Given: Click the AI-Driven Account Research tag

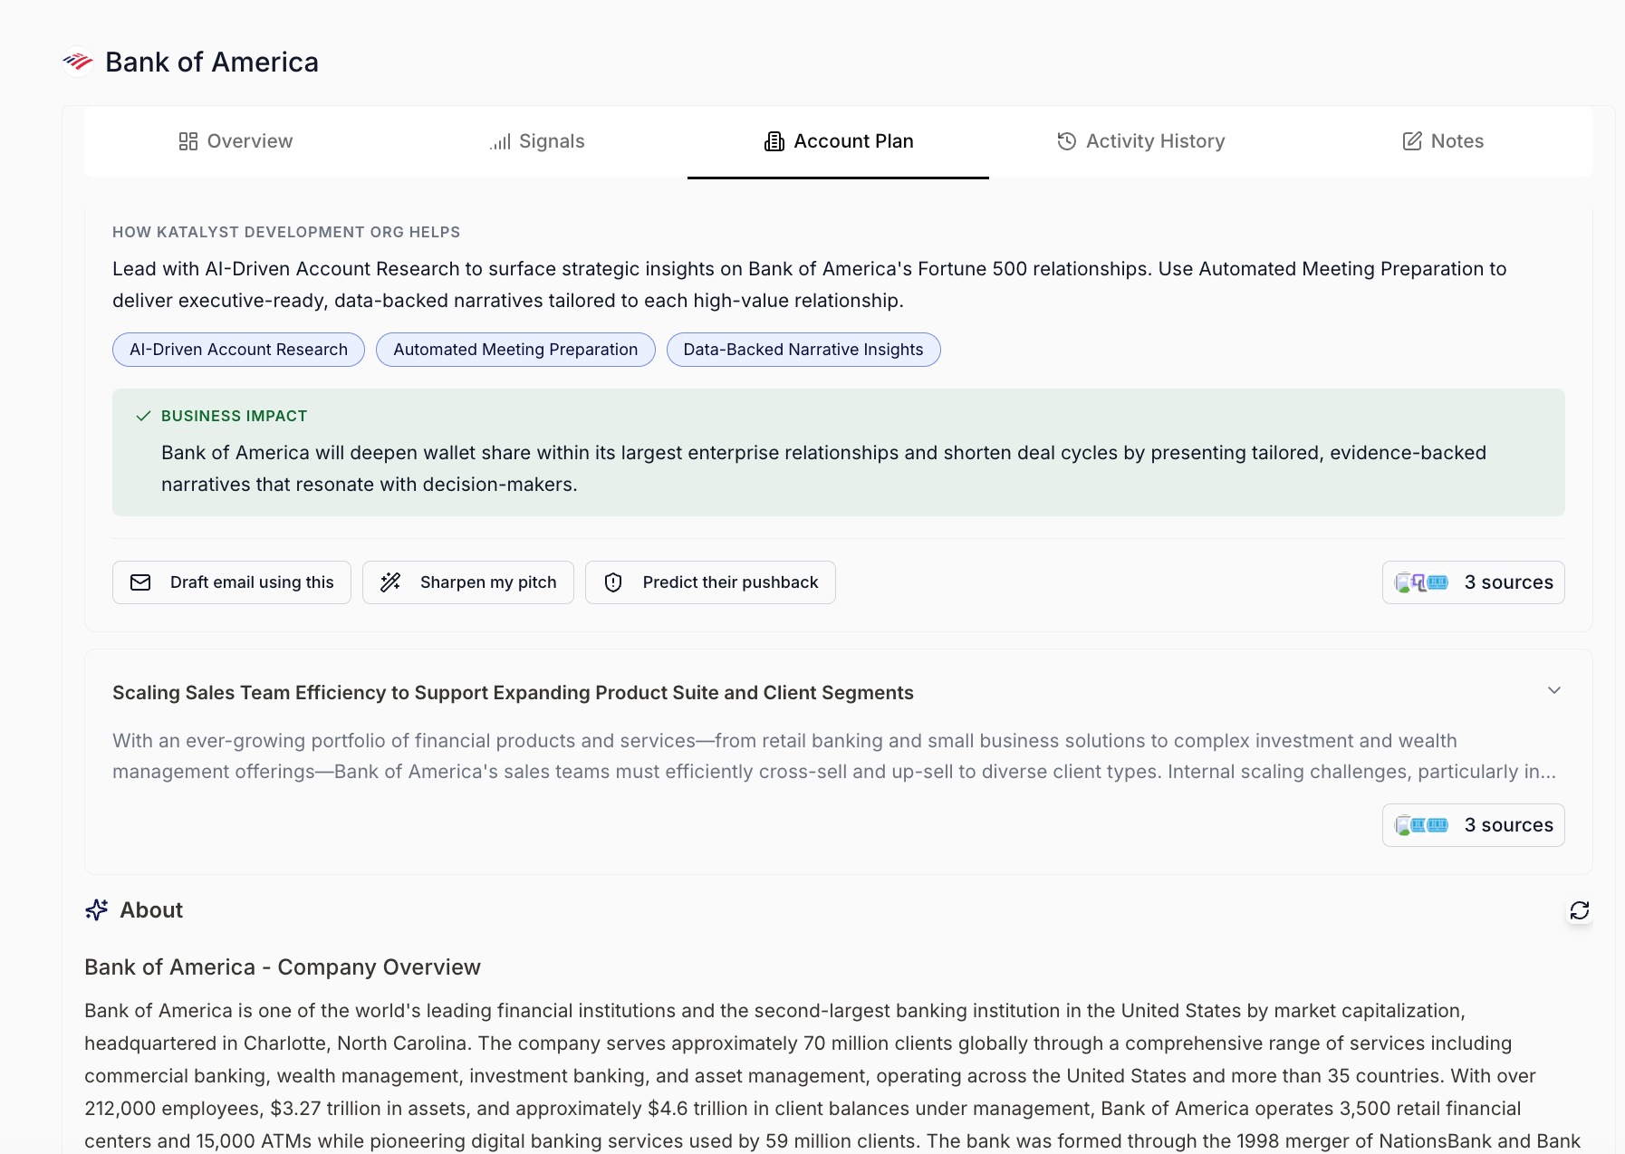Looking at the screenshot, I should [x=238, y=350].
